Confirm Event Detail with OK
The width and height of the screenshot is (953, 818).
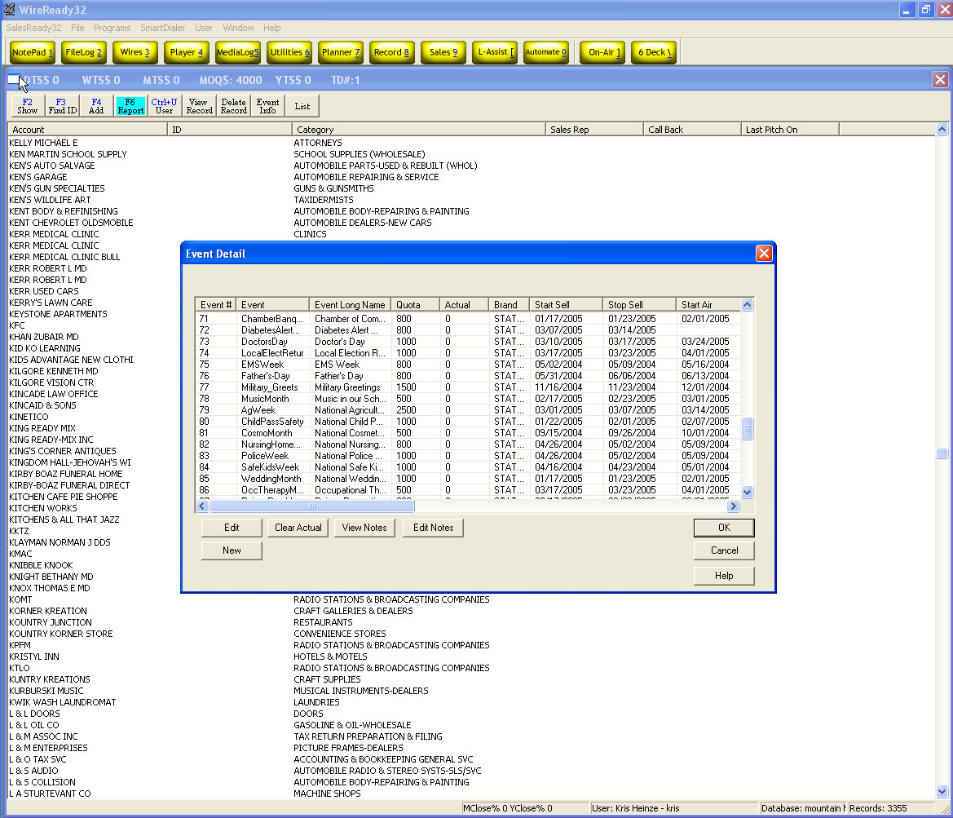724,528
